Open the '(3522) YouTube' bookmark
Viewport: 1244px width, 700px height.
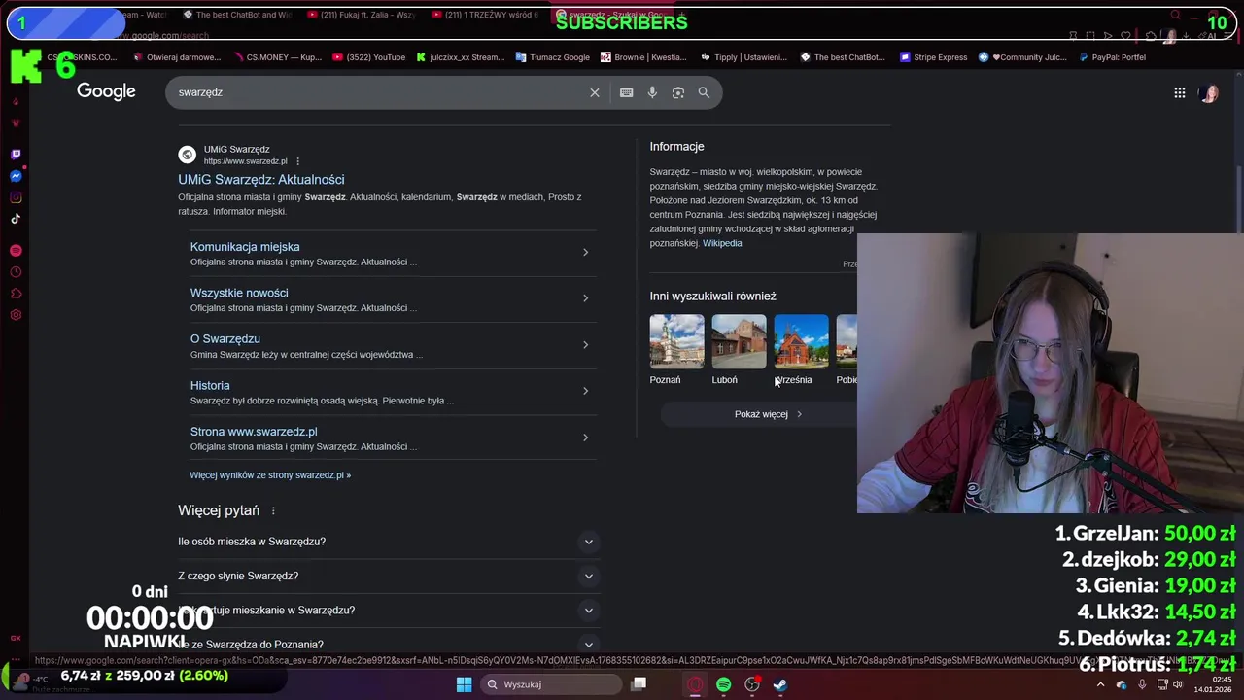coord(369,57)
